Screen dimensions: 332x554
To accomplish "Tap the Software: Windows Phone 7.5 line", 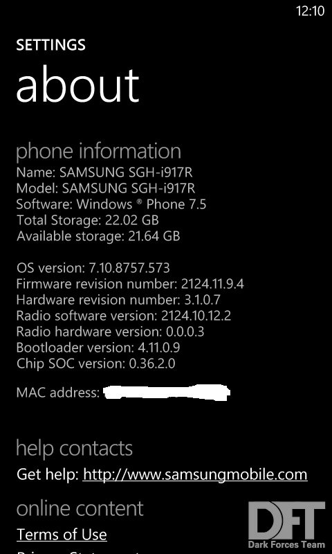I will (111, 204).
